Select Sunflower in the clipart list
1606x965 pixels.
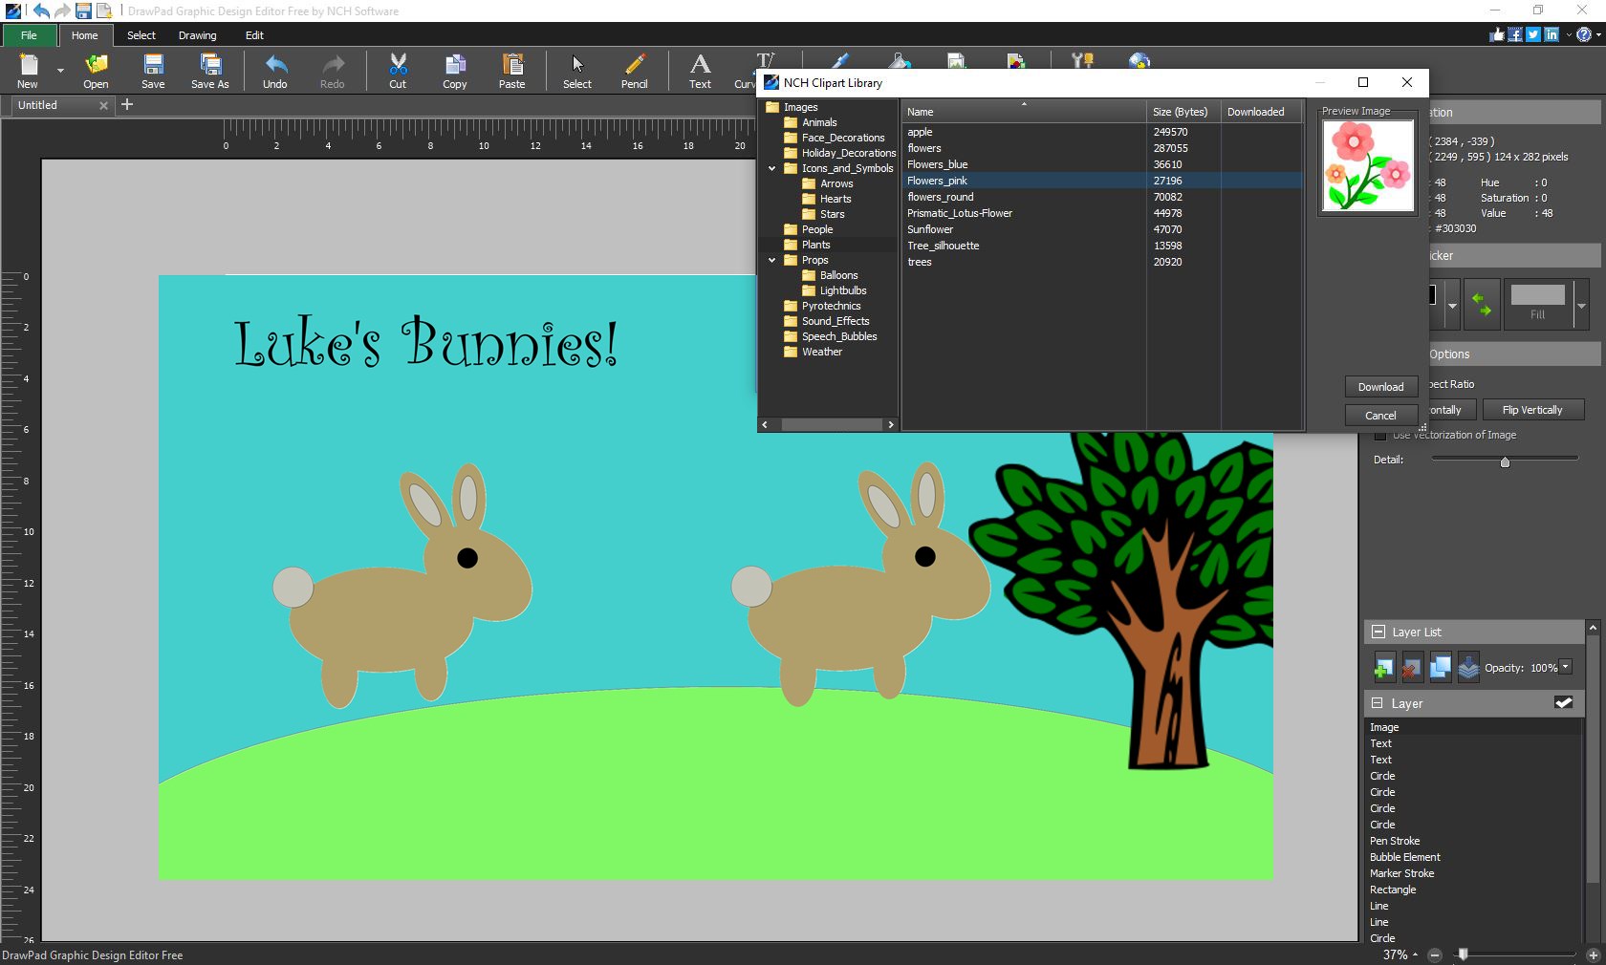929,229
